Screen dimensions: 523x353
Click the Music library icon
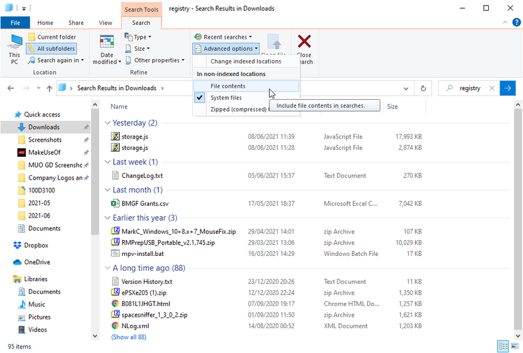pyautogui.click(x=22, y=304)
